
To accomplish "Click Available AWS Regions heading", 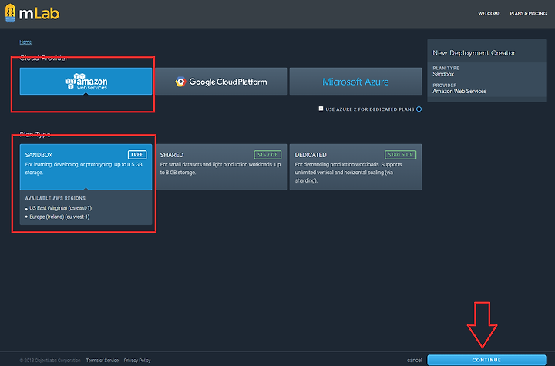I will tap(55, 198).
